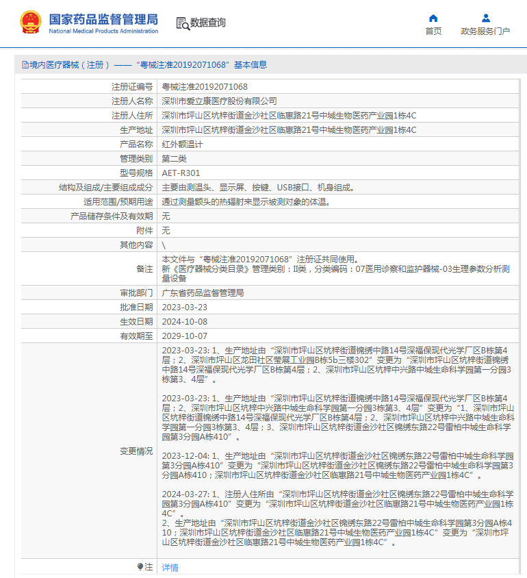Viewport: 527px width, 578px height.
Task: Click the registrant name 深圳市爱立康医疗股份有限公司
Action: tap(219, 101)
